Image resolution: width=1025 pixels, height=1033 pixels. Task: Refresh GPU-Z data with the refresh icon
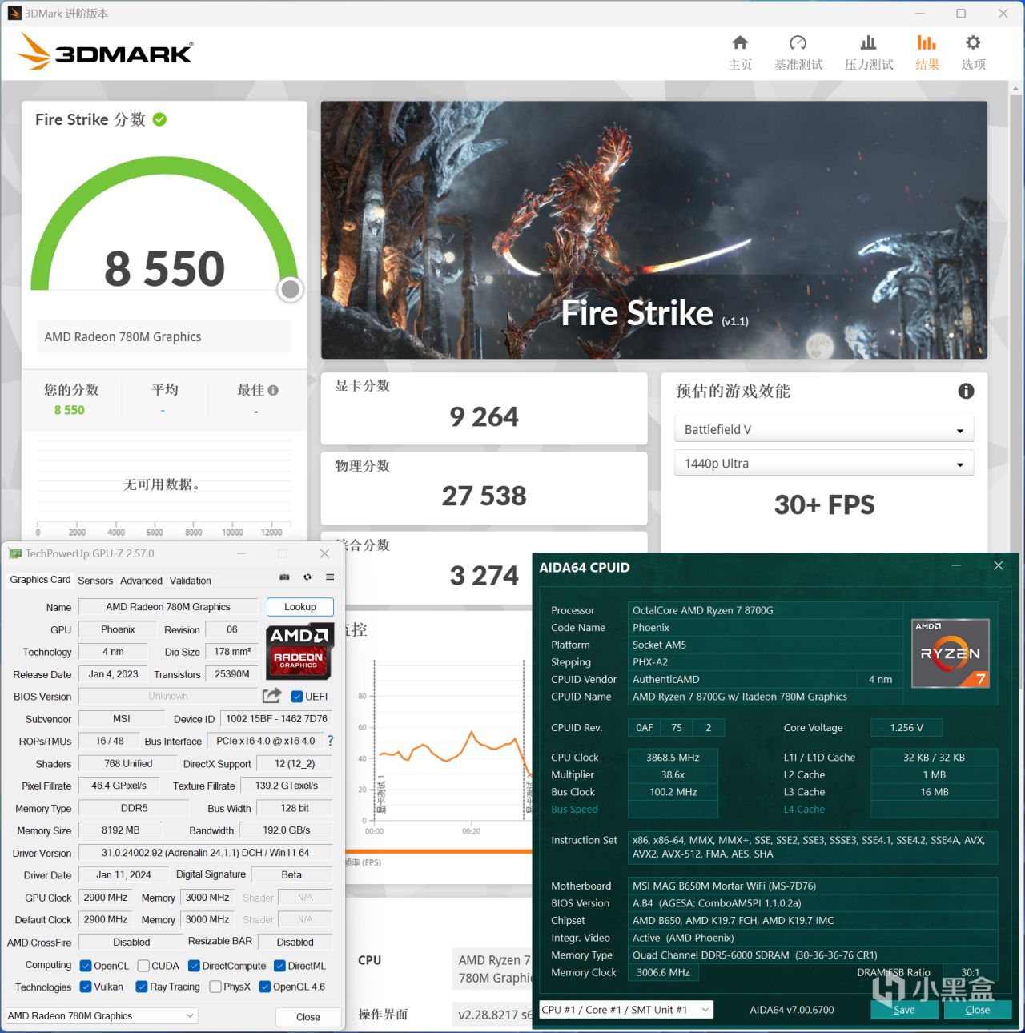pyautogui.click(x=307, y=577)
